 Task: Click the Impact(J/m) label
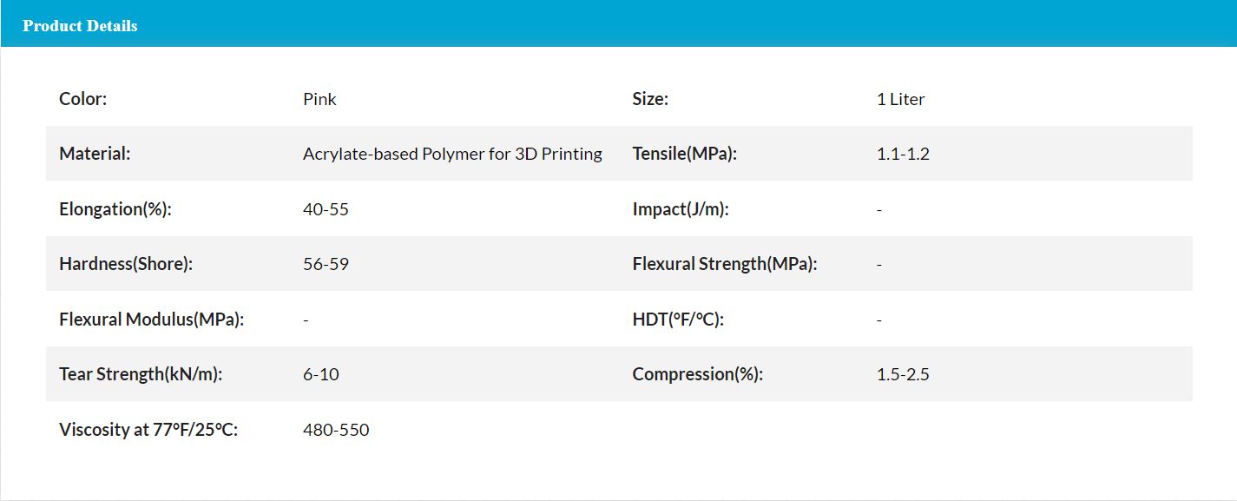pos(681,209)
